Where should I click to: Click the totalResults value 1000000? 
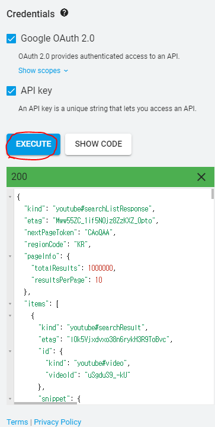click(101, 268)
